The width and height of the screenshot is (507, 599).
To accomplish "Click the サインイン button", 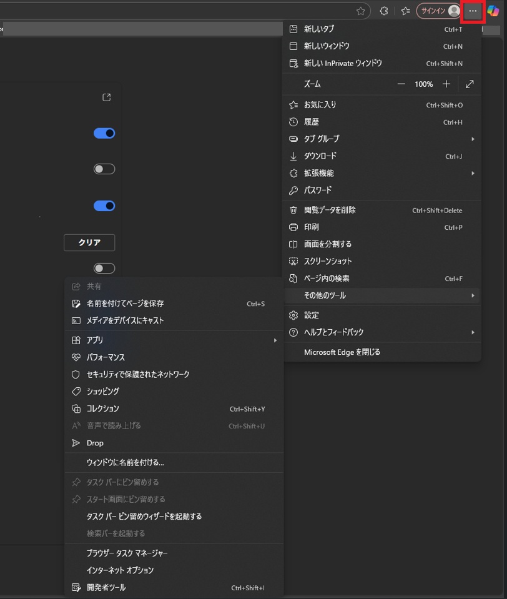I will [x=433, y=11].
